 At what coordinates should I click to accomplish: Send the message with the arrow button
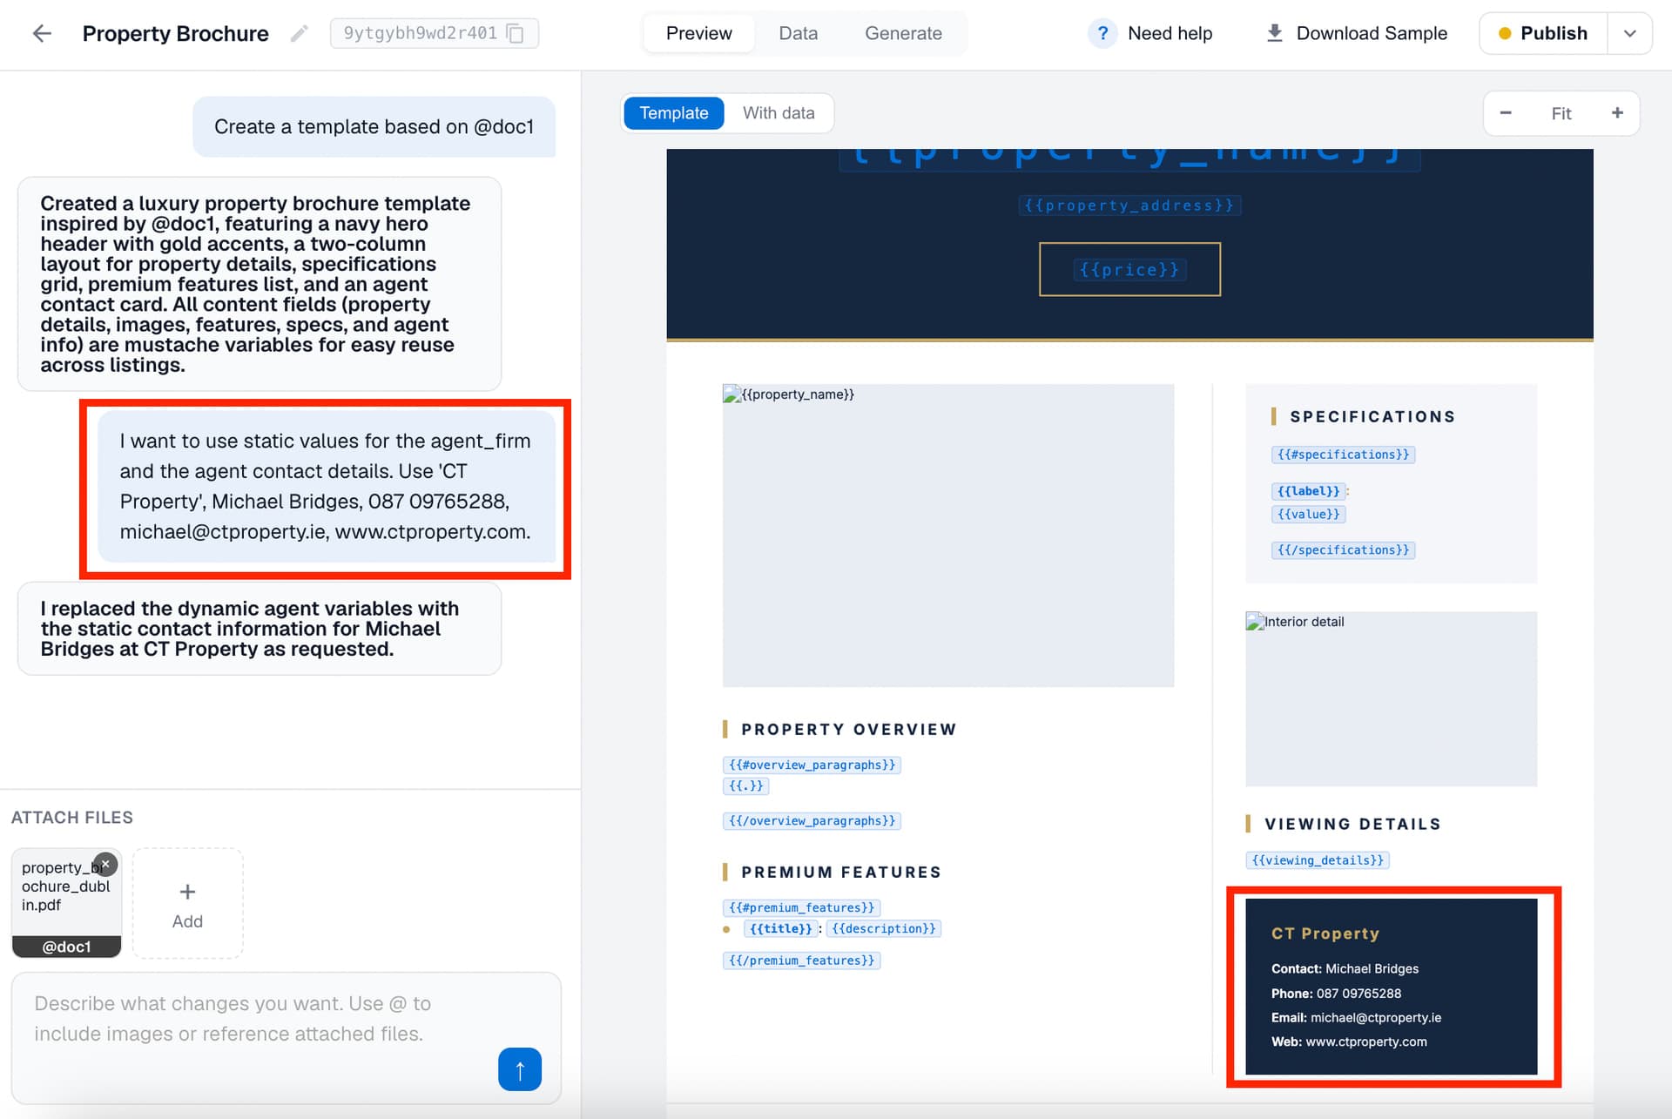coord(520,1068)
